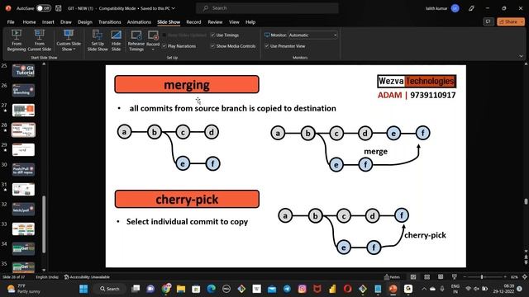
Task: Open the Comments pane icon
Action: [x=488, y=22]
